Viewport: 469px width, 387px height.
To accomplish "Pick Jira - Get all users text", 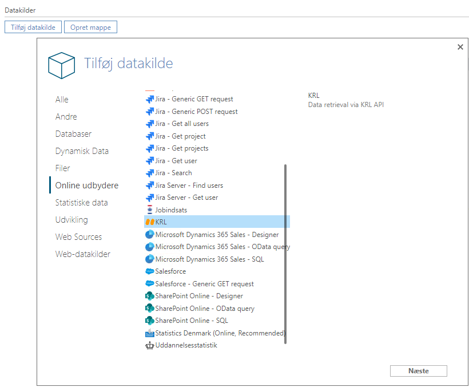I will pos(182,124).
